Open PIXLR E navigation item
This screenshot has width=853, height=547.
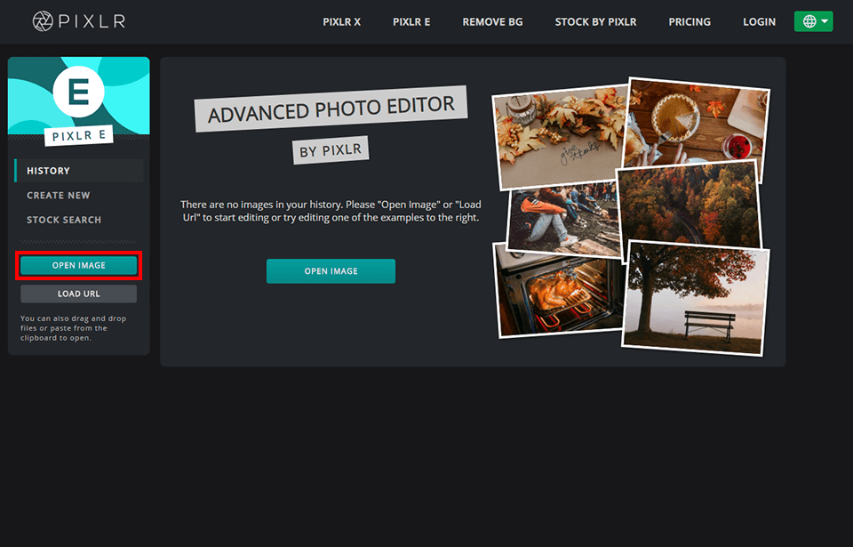tap(411, 22)
